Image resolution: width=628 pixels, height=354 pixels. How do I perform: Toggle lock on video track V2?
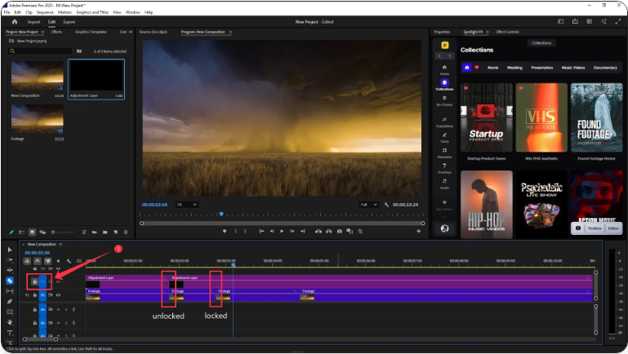coord(34,281)
